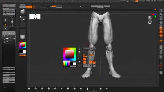
Task: Select the Move brush in bottom bar
Action: point(55,89)
